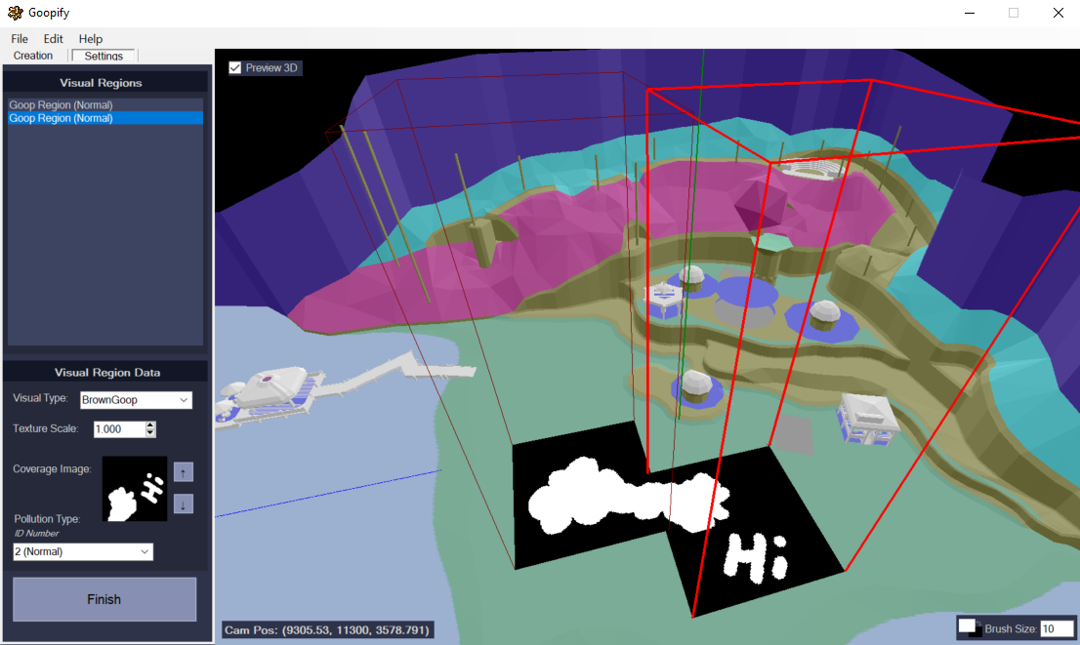
Task: Decrement Texture Scale with the down stepper arrow
Action: click(149, 432)
